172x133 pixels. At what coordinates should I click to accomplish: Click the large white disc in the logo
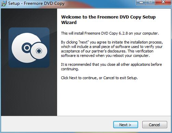click(x=23, y=48)
